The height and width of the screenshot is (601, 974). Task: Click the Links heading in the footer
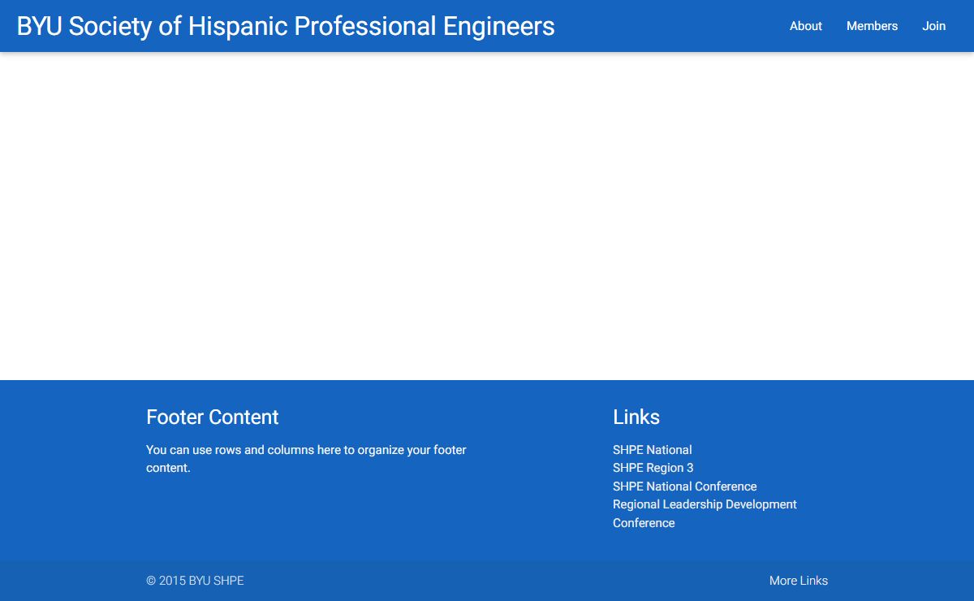pos(636,417)
